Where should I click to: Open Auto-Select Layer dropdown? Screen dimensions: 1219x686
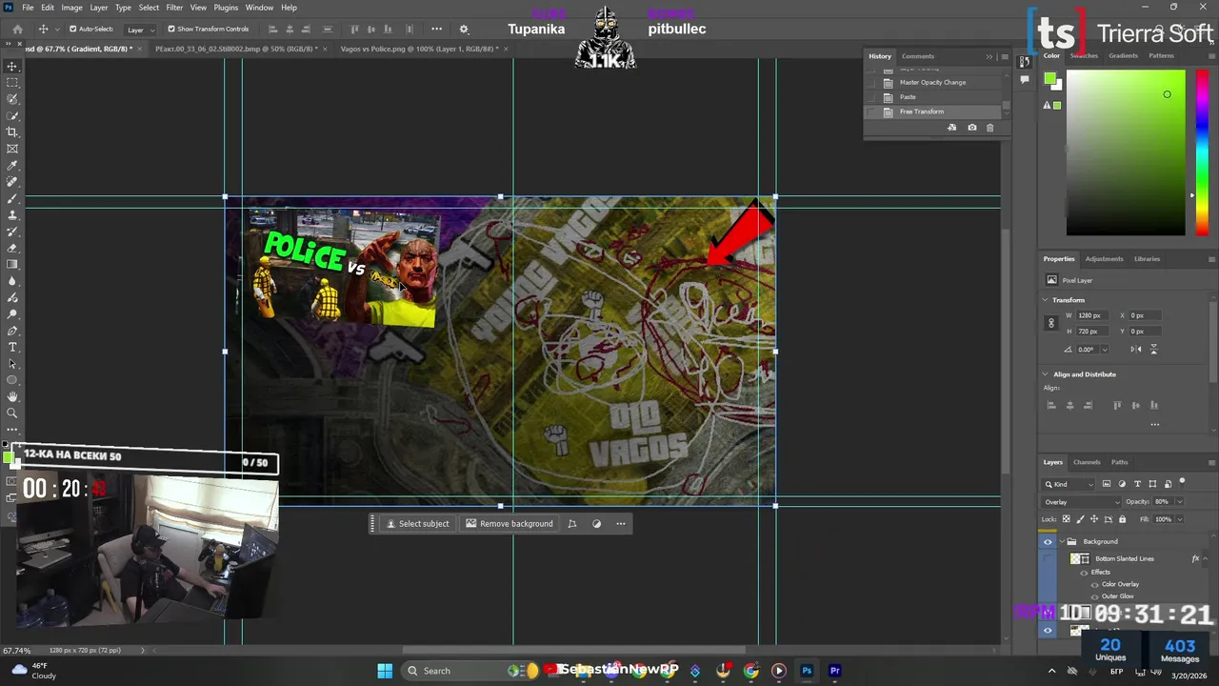click(x=141, y=30)
